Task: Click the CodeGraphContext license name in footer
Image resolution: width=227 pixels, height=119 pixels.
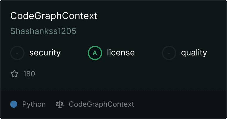Action: (x=101, y=104)
